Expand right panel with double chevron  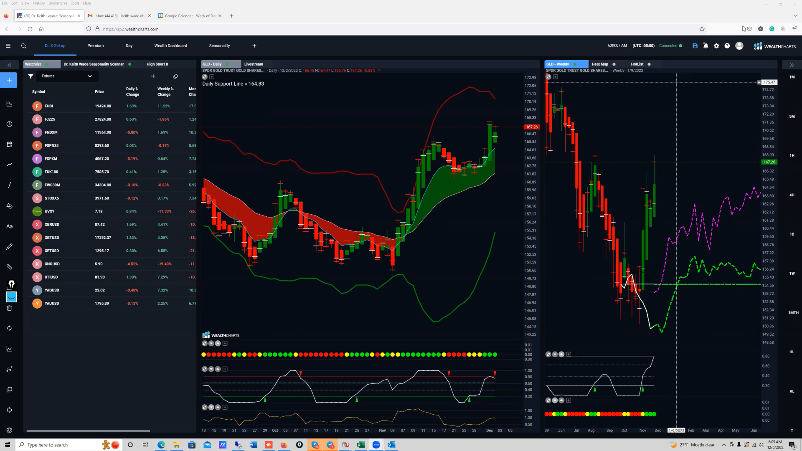tap(792, 65)
